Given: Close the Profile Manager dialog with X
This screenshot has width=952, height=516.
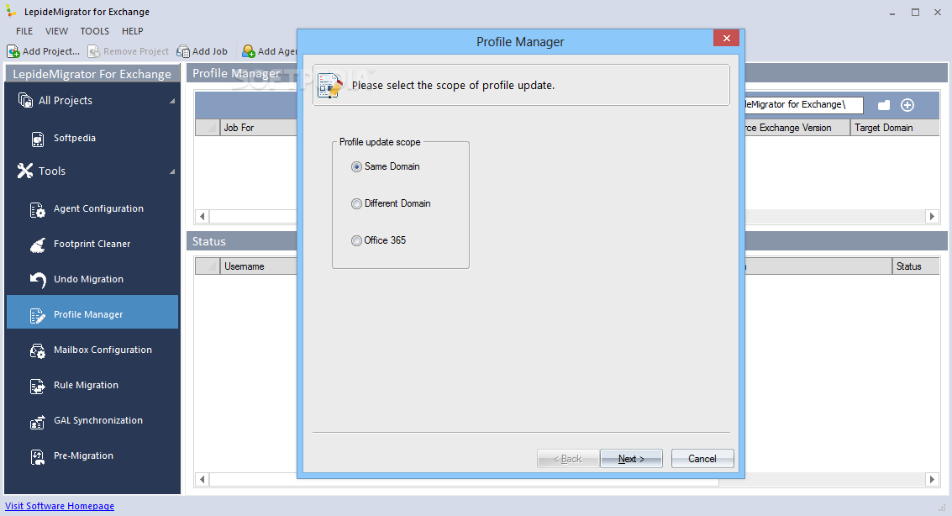Looking at the screenshot, I should [726, 39].
